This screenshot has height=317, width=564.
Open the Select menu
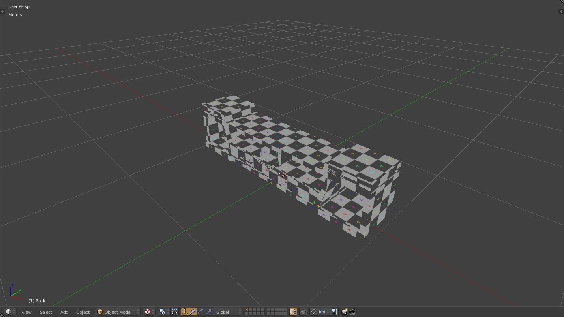click(46, 312)
